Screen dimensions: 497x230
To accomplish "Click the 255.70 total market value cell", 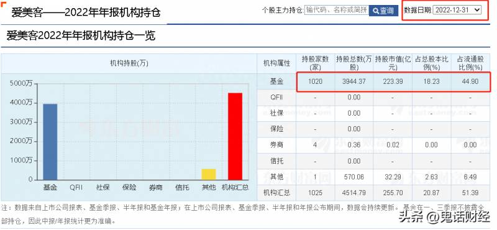I will 393,193.
